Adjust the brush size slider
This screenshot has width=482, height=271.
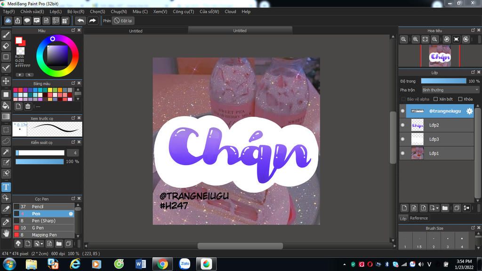click(x=40, y=153)
